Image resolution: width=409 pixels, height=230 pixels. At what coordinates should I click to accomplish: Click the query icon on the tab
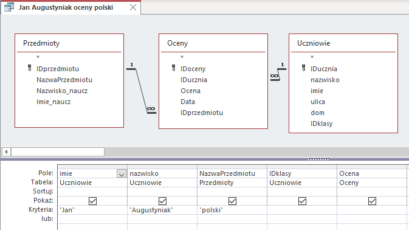tap(9, 7)
